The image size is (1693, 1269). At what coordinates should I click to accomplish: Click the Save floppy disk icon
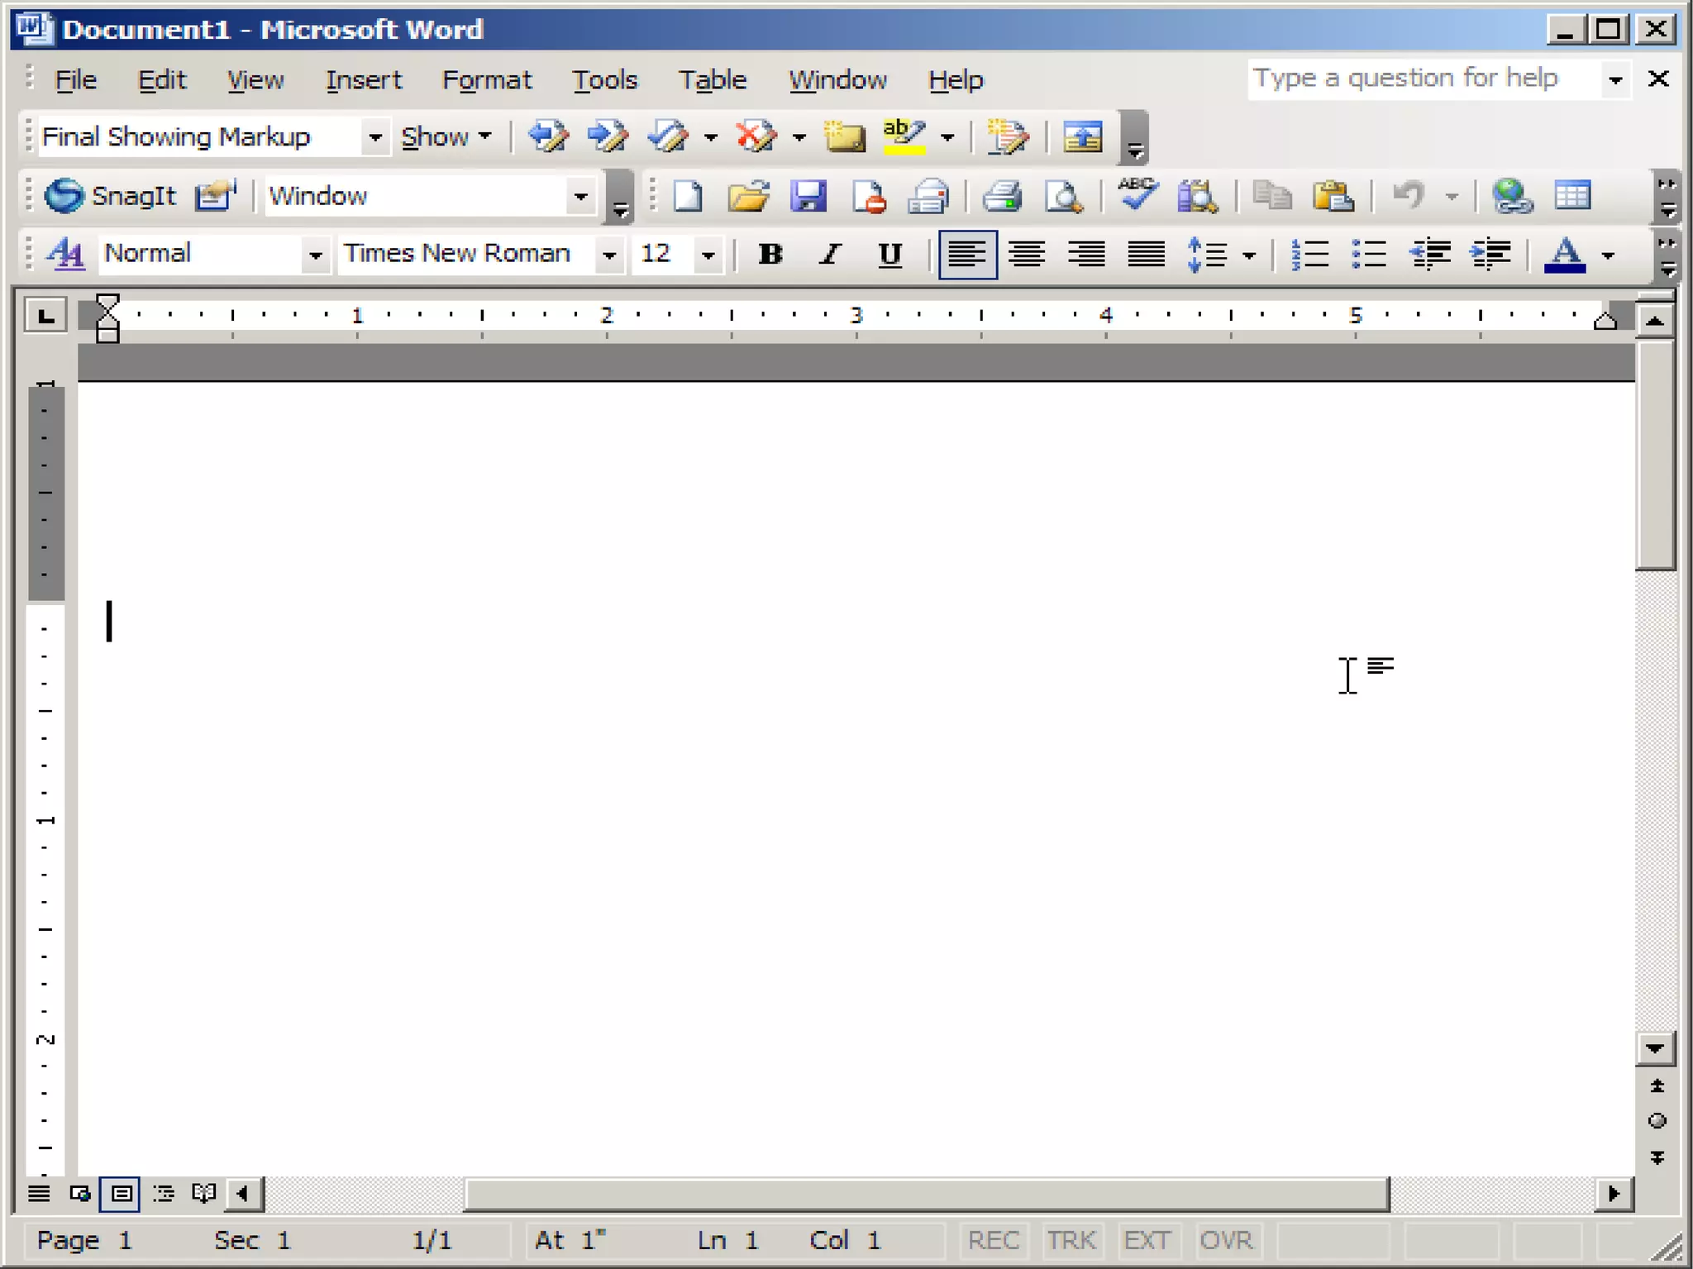(x=808, y=197)
